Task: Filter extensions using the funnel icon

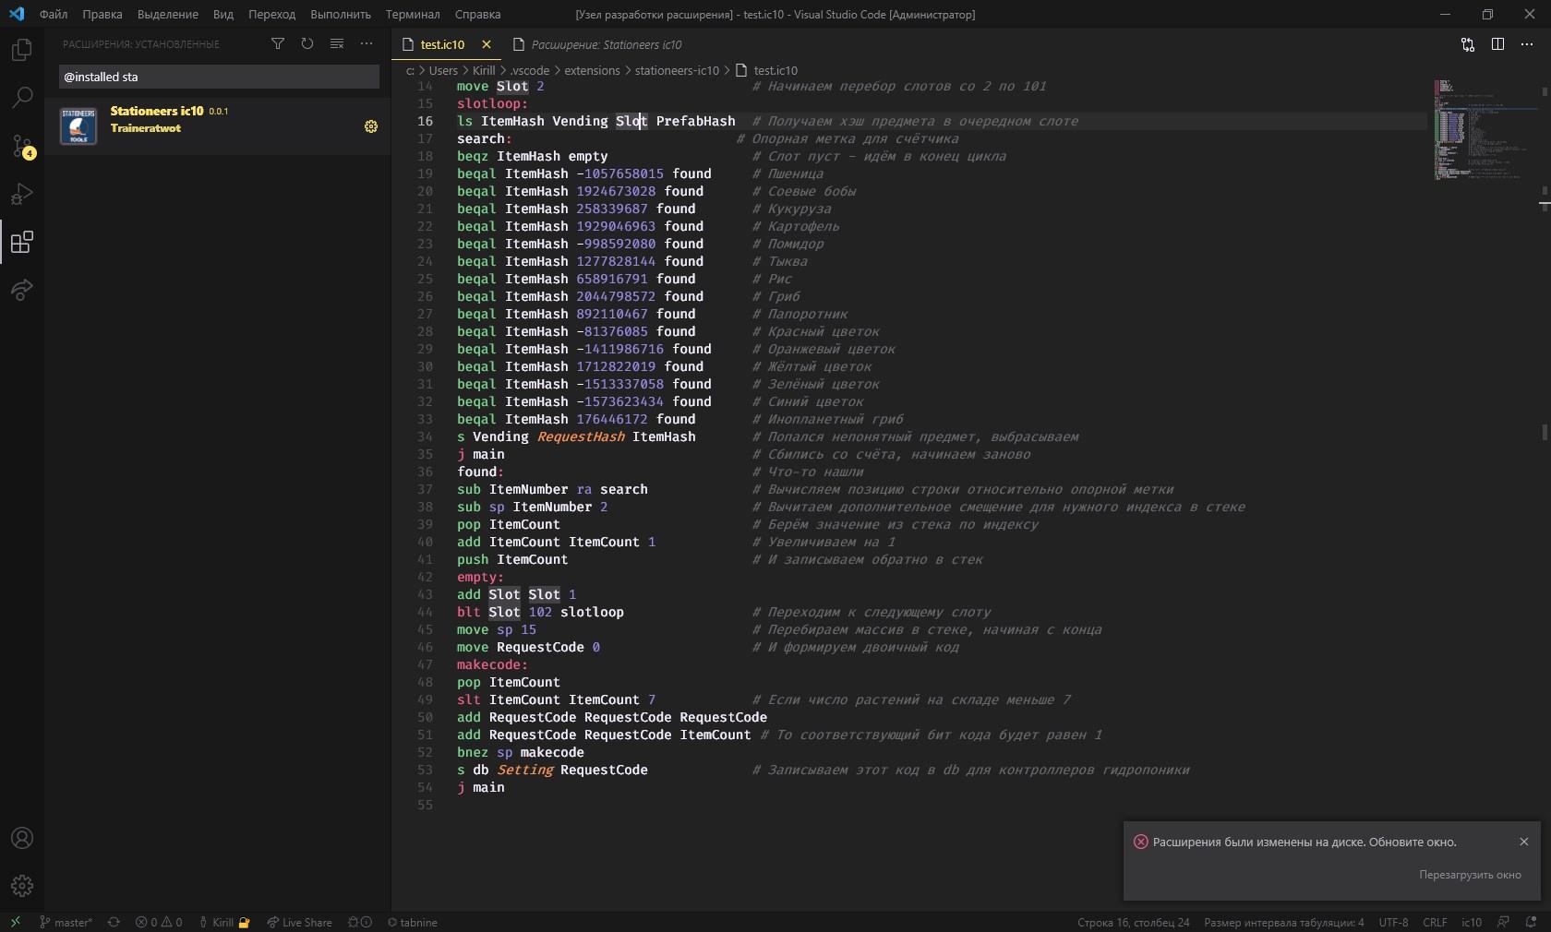Action: coord(278,43)
